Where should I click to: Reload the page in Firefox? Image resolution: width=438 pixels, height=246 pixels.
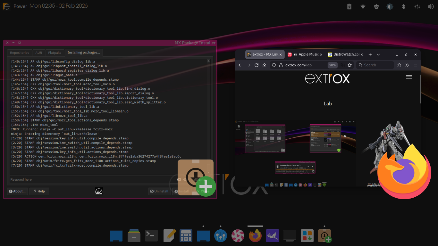coord(257,65)
